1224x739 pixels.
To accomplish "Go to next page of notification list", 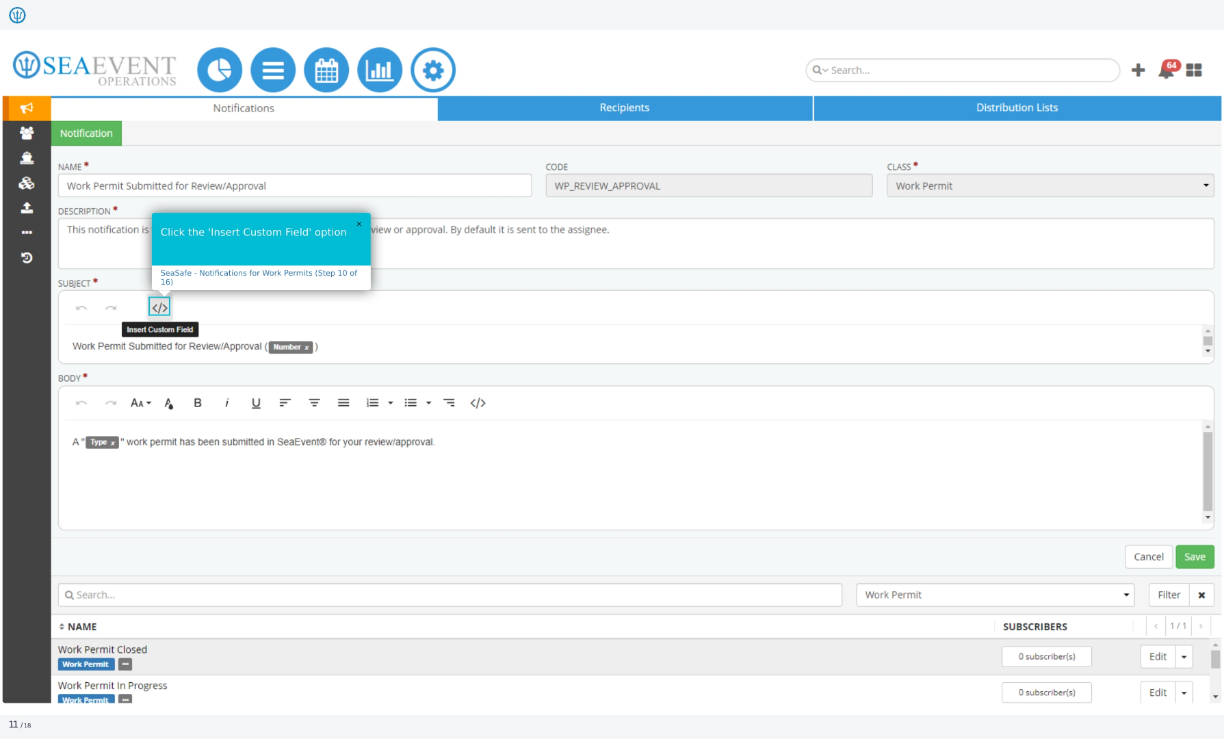I will coord(1201,626).
